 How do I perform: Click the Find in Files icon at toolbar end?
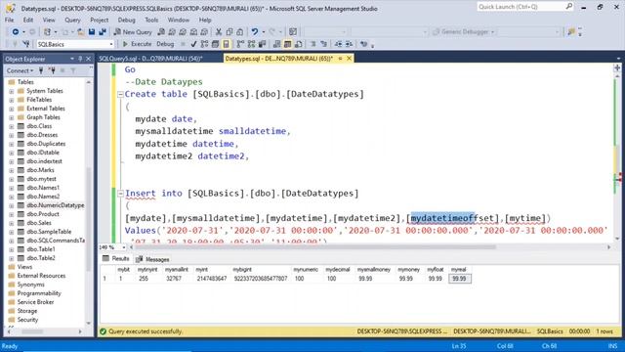[x=571, y=32]
